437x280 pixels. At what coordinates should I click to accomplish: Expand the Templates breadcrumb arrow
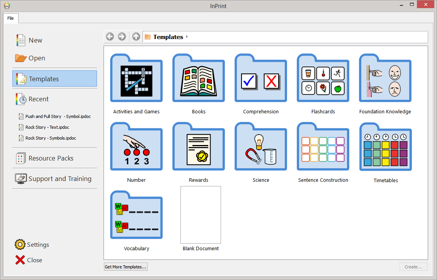(187, 37)
